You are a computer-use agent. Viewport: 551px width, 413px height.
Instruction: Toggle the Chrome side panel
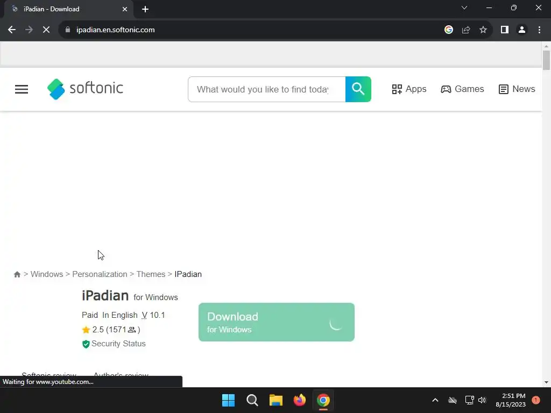505,30
